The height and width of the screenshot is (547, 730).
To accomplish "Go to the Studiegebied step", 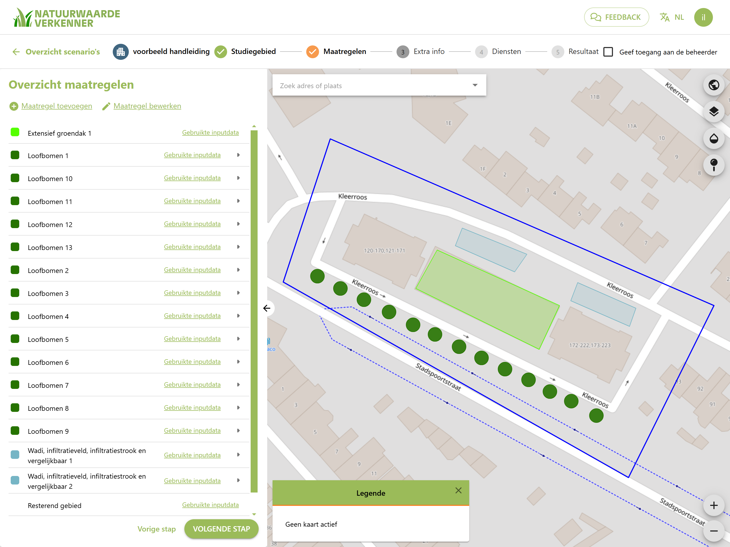I will (x=253, y=52).
